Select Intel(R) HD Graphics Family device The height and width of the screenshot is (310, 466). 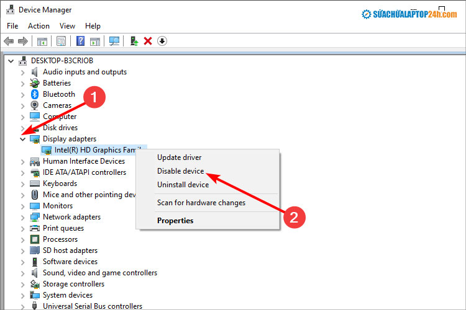coord(96,150)
